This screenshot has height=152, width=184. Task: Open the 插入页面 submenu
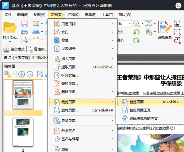pyautogui.click(x=82, y=59)
